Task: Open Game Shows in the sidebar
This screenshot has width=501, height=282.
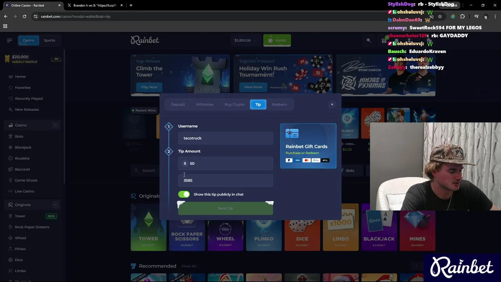Action: click(x=26, y=180)
